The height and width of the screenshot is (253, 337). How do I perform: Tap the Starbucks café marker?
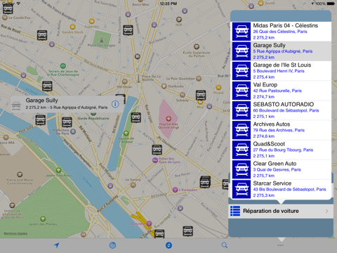click(164, 86)
